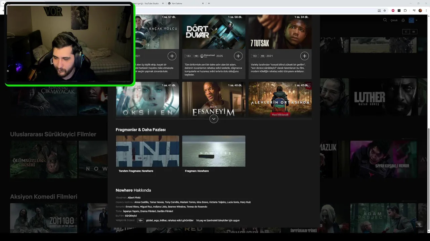This screenshot has height=241, width=430.
Task: Open cast member Tamar Novas link
Action: click(157, 202)
